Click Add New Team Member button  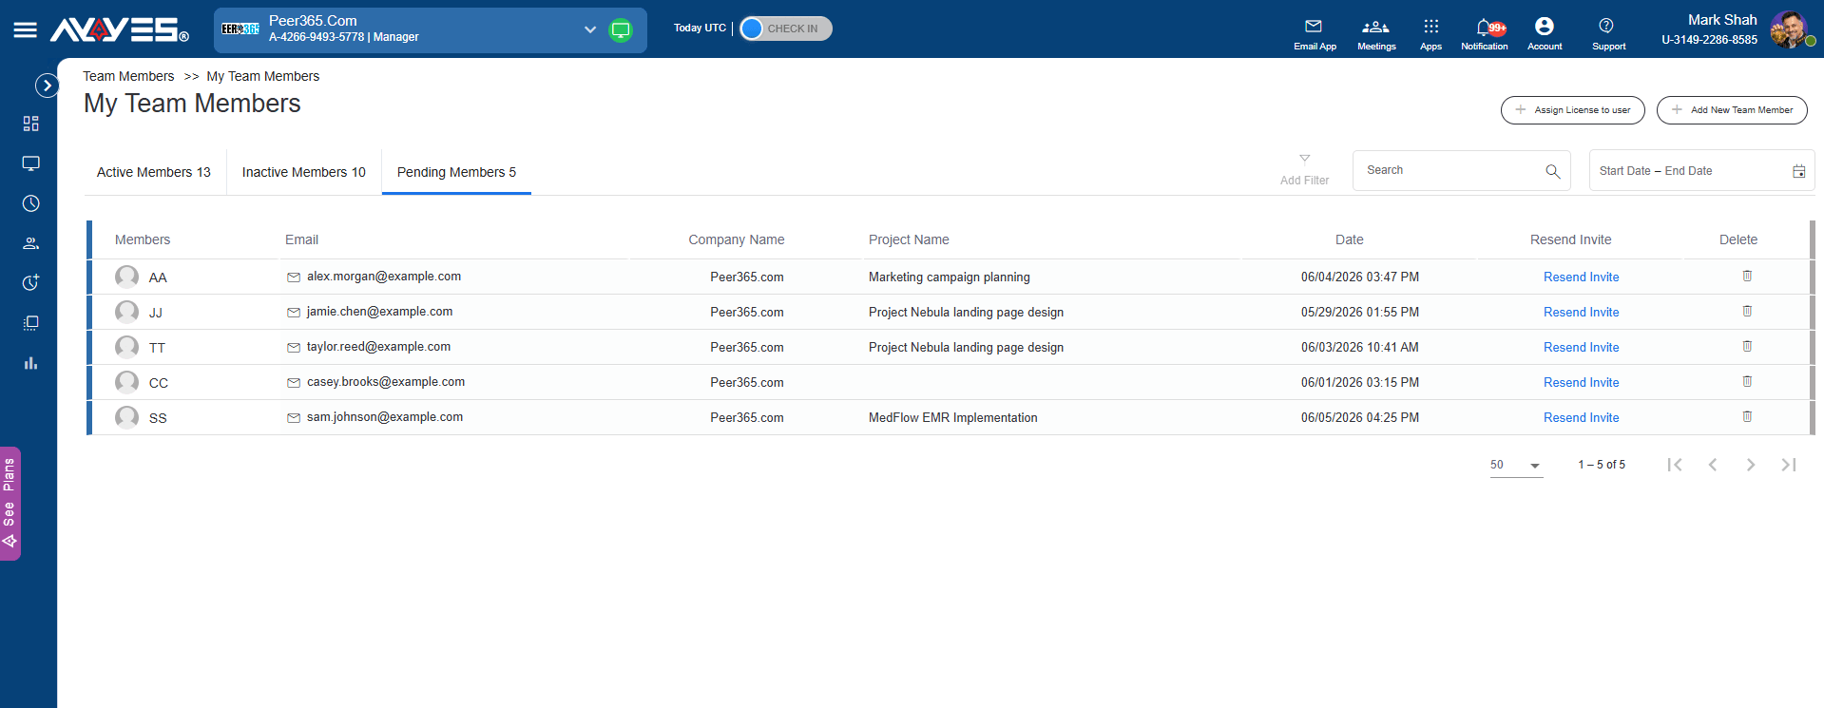point(1732,110)
